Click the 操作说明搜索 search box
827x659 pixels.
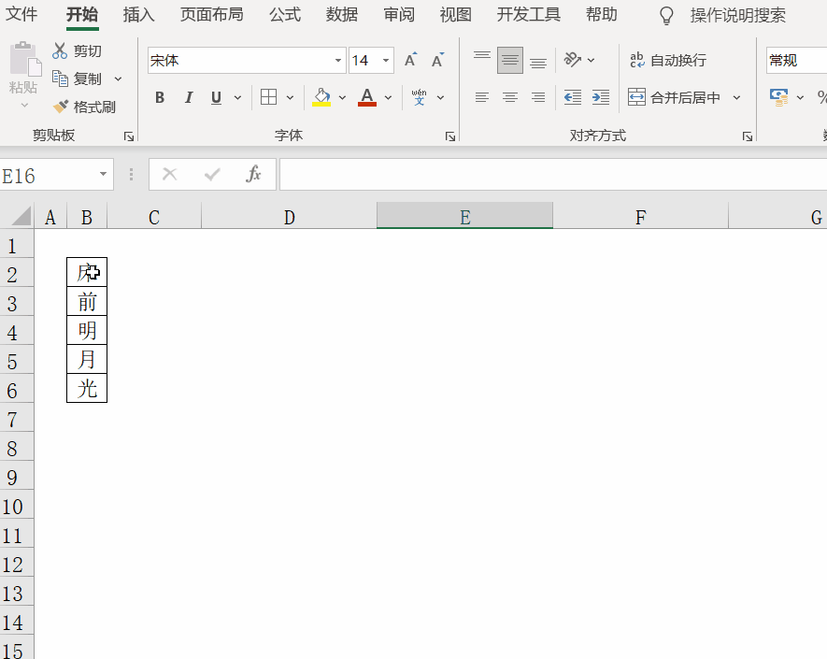(x=738, y=15)
